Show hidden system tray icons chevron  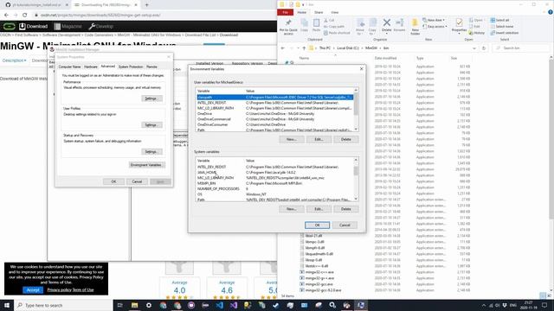pos(484,305)
